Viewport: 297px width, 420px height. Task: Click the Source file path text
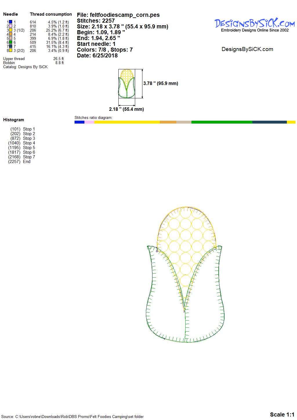(x=73, y=417)
